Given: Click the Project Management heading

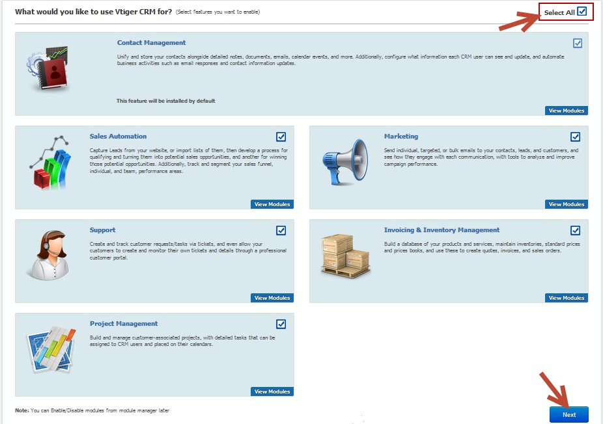Looking at the screenshot, I should pyautogui.click(x=124, y=324).
